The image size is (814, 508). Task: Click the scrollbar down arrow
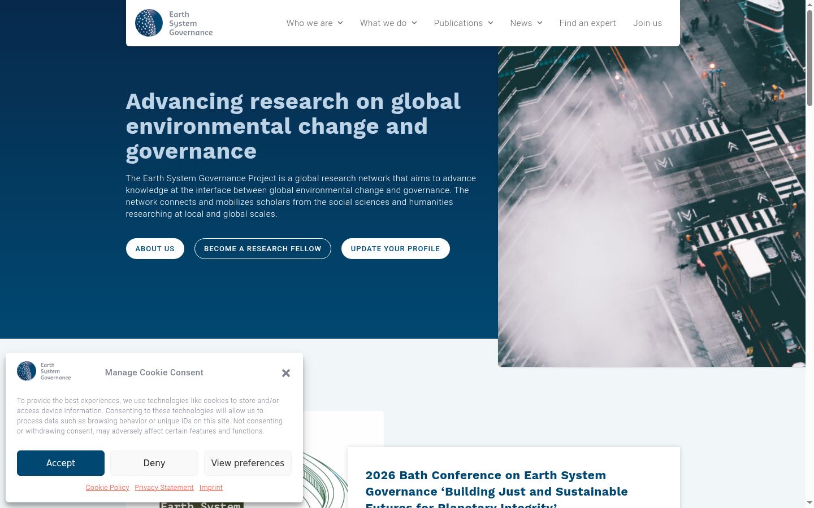[x=809, y=503]
